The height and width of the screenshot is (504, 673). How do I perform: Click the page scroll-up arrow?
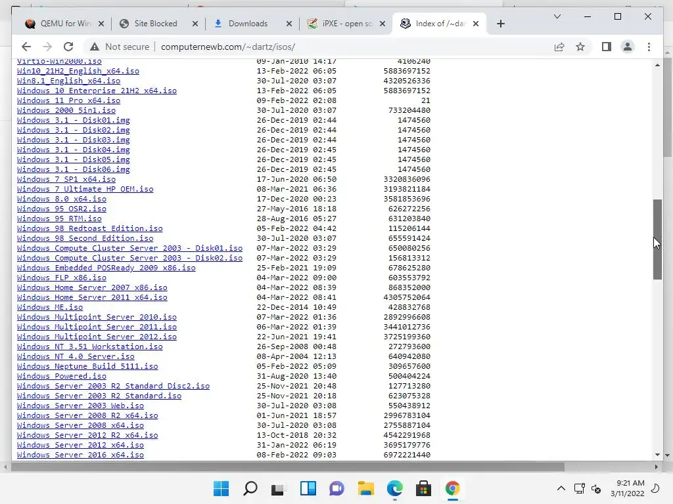(x=657, y=65)
